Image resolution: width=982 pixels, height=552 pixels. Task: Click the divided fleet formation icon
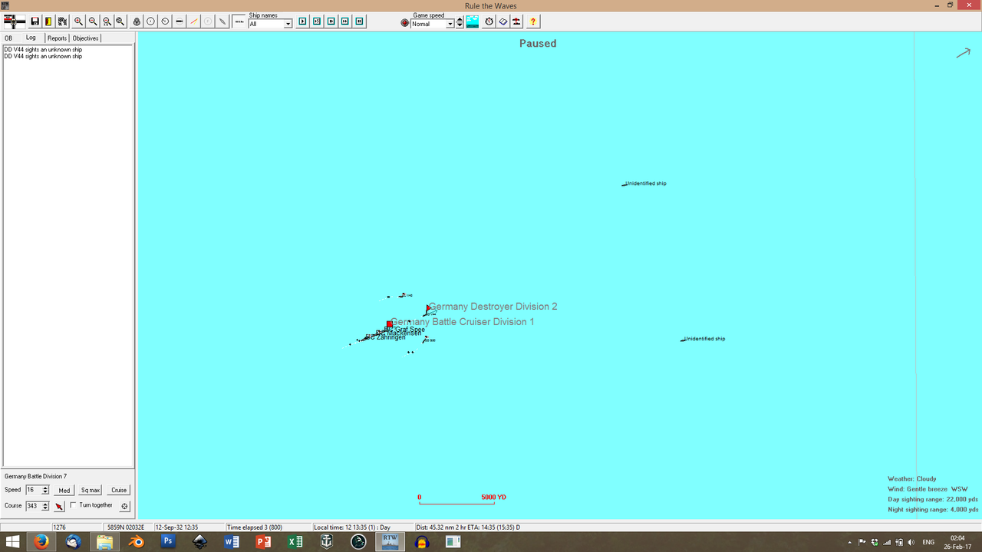point(516,21)
